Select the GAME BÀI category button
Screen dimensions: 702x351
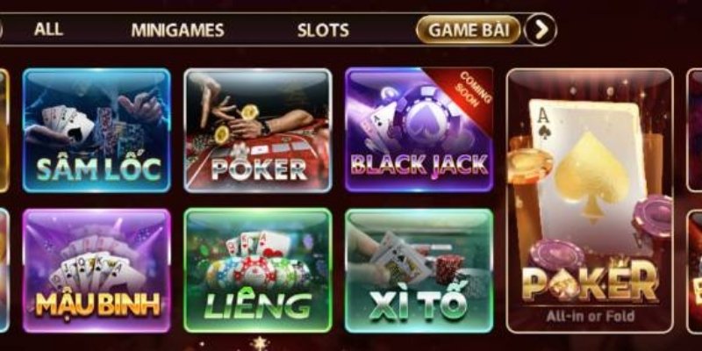coord(469,30)
